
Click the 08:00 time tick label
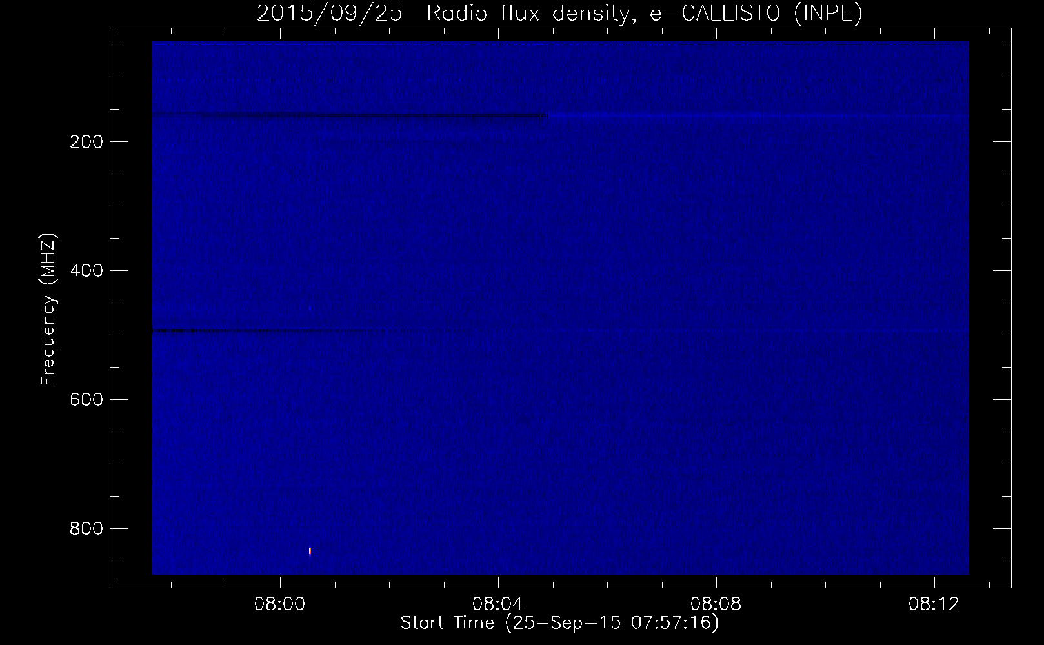pyautogui.click(x=279, y=604)
